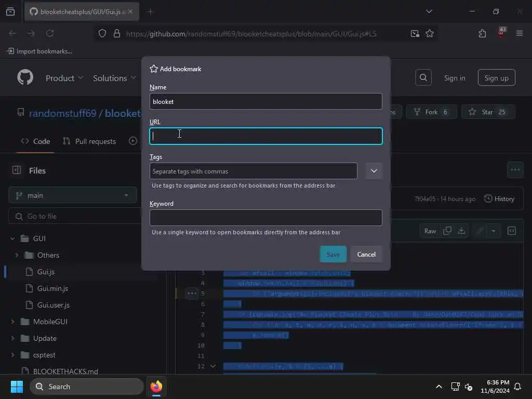This screenshot has height=399, width=532.
Task: Expand the csptest folder
Action: (12, 355)
